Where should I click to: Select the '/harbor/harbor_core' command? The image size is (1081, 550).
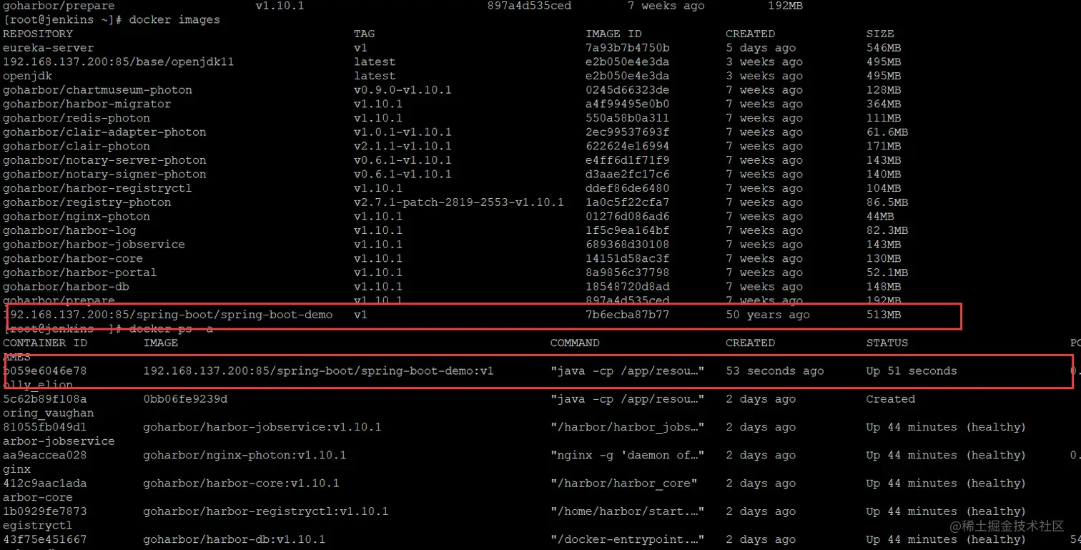point(624,483)
